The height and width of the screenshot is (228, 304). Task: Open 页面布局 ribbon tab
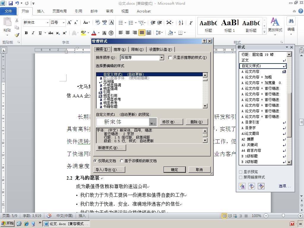tap(59, 11)
